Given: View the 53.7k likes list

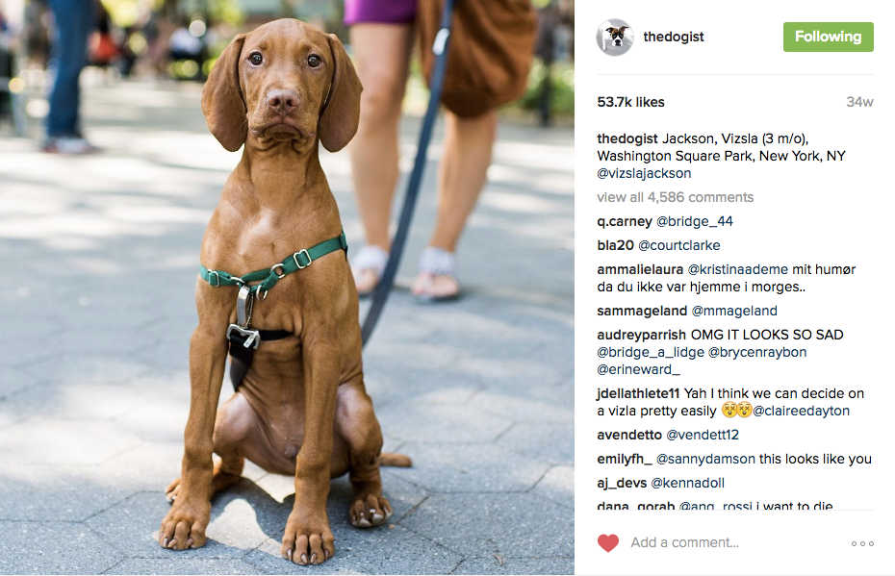Looking at the screenshot, I should click(x=630, y=102).
